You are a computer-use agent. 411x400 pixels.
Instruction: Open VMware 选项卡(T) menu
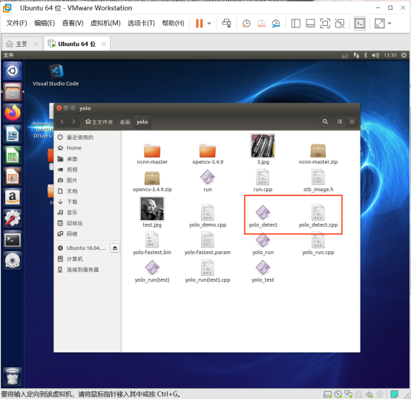click(x=141, y=23)
